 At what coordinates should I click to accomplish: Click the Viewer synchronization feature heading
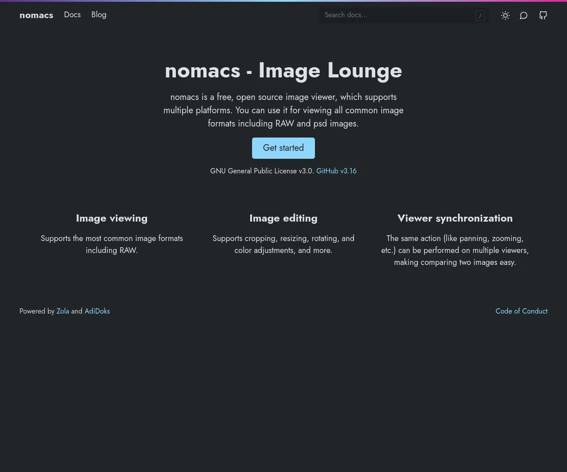click(455, 218)
